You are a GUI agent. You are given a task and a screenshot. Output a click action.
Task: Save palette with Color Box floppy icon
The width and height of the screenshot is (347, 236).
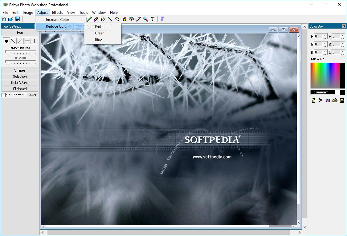[x=342, y=100]
